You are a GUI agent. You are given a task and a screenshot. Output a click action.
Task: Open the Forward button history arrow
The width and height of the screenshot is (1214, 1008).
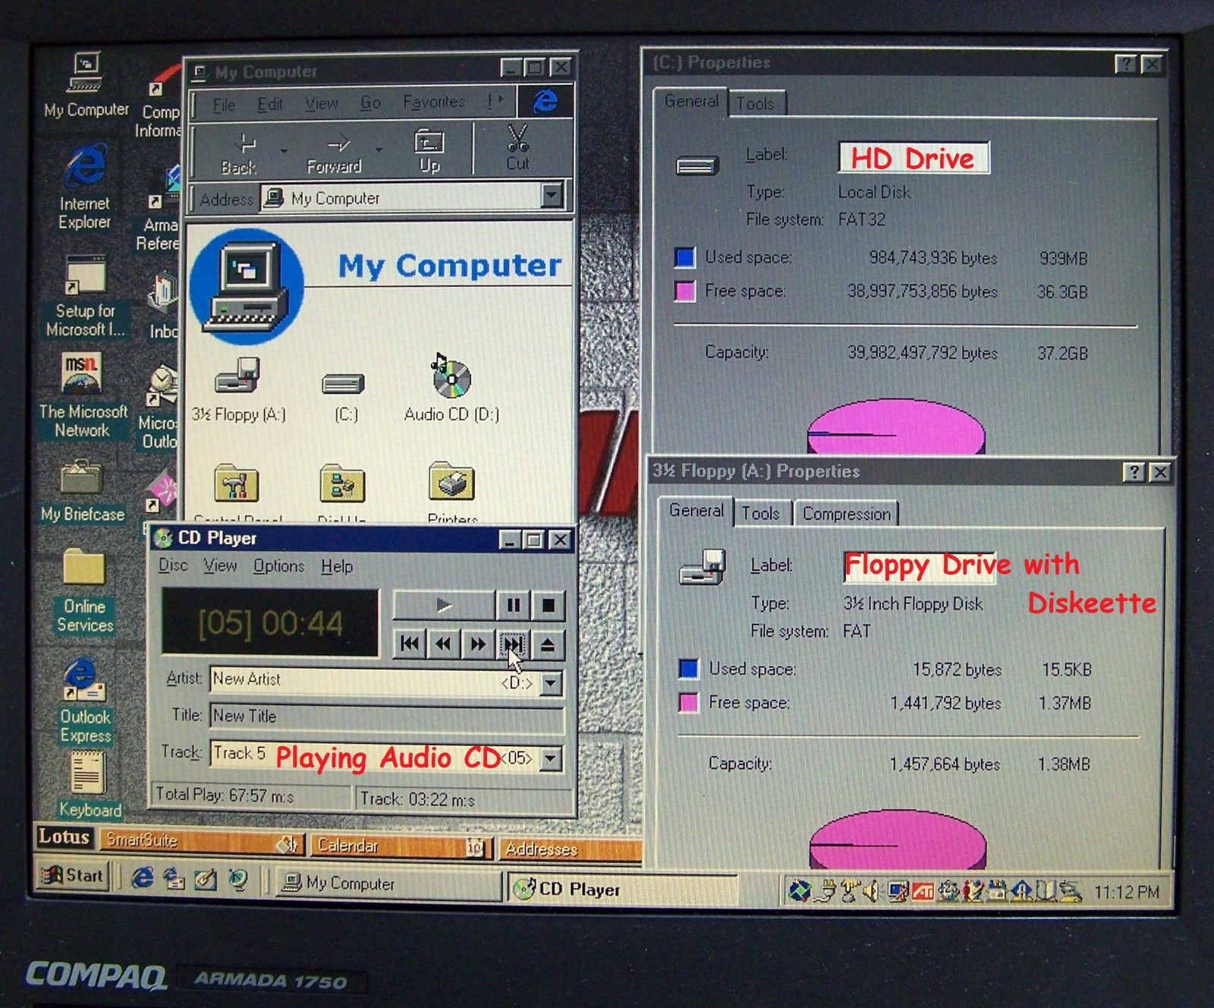point(379,150)
